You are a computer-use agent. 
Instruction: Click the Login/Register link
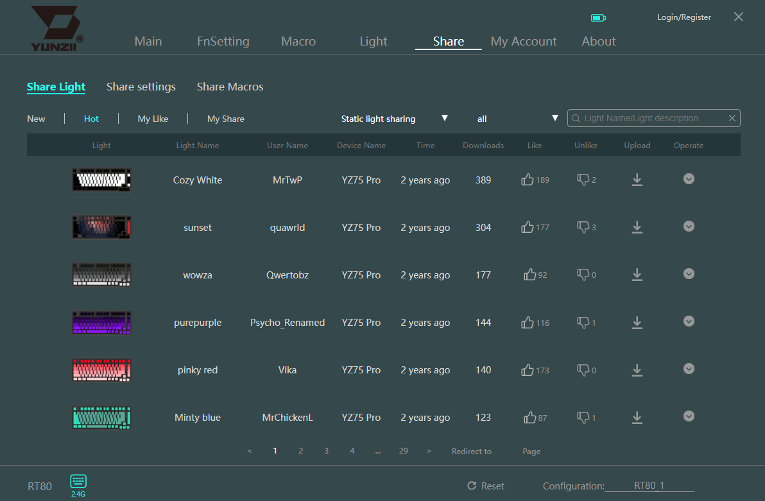pos(683,17)
